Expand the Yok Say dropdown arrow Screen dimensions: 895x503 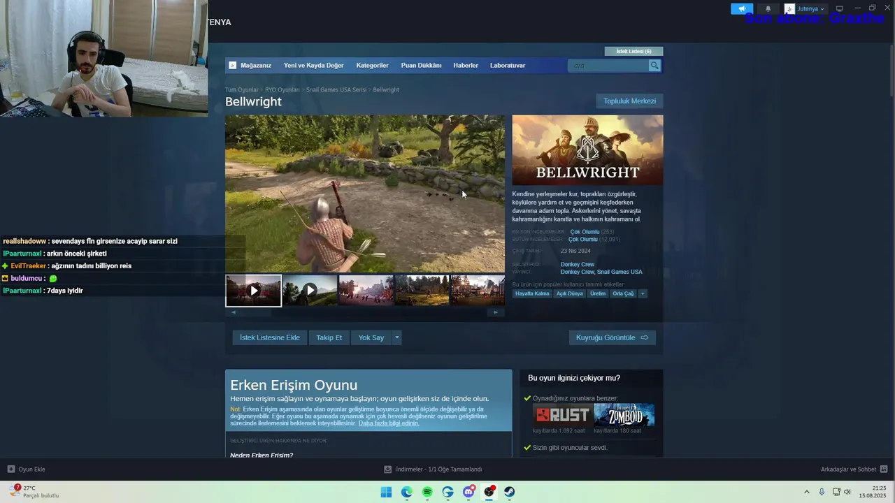(x=397, y=337)
